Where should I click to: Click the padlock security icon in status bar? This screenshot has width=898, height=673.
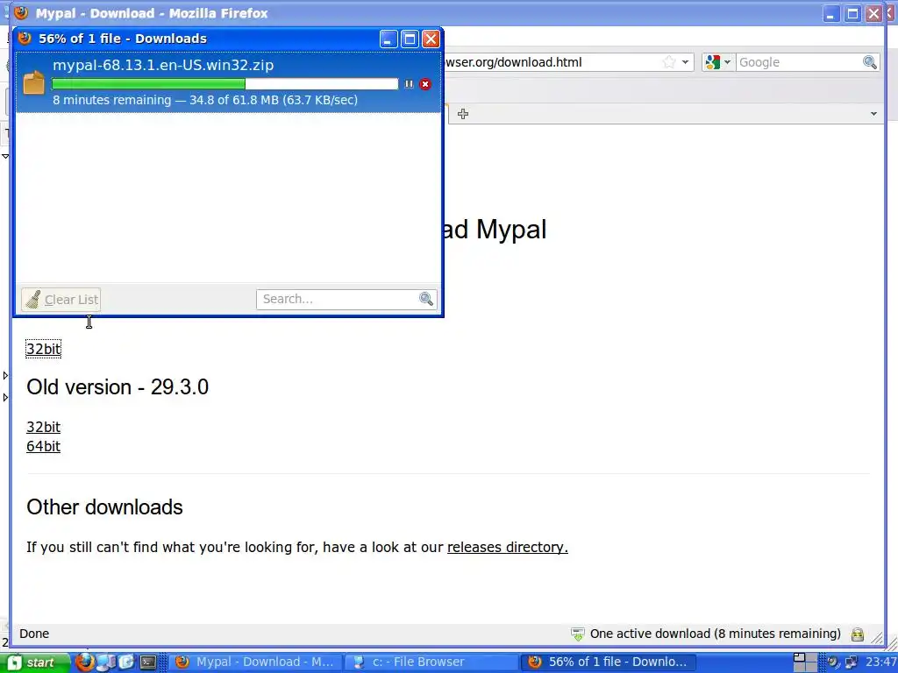point(858,634)
